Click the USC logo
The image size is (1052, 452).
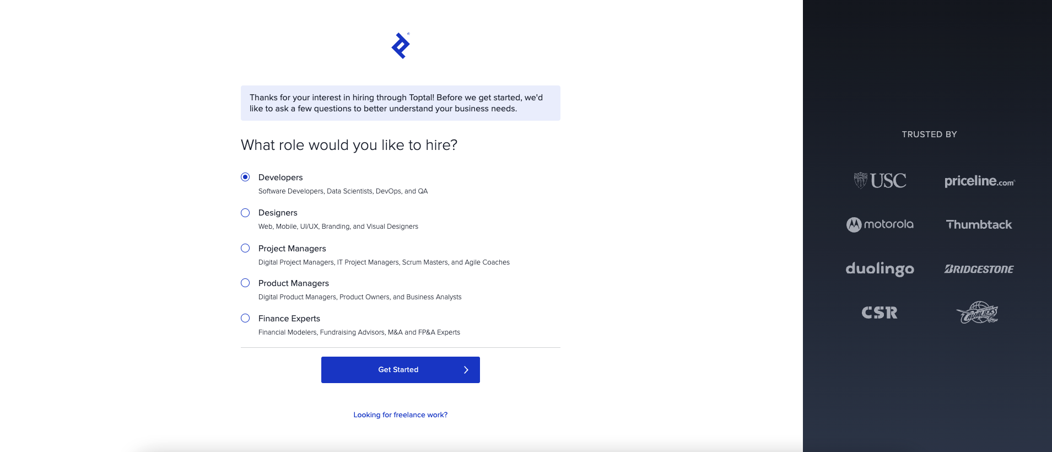pyautogui.click(x=880, y=181)
